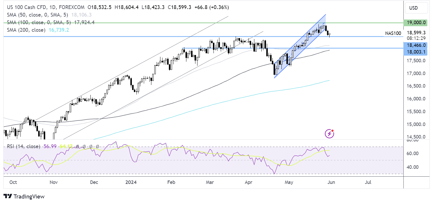
Task: Click the change value +66.8 (+0.36%)
Action: [x=212, y=7]
